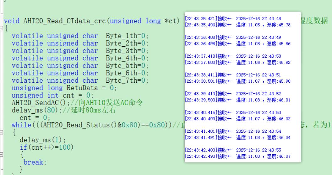This screenshot has width=332, height=175.
Task: Click the Byte_1th=0 declaration line
Action: (x=80, y=36)
